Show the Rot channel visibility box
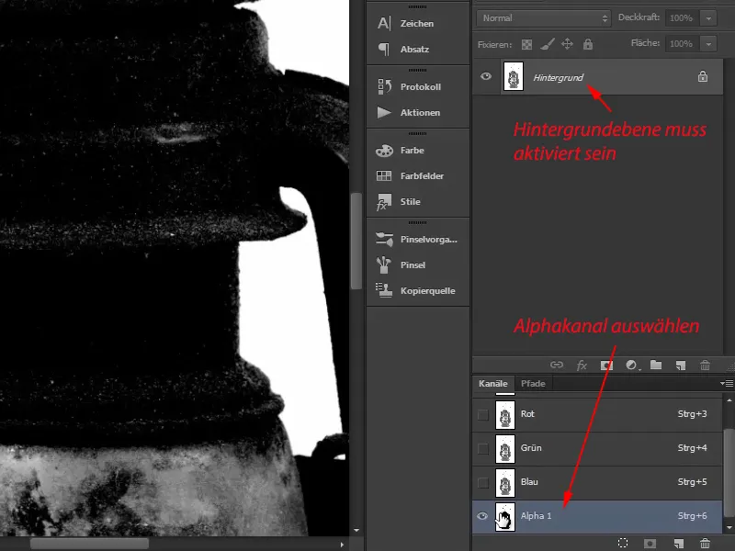This screenshot has width=735, height=551. [x=483, y=415]
